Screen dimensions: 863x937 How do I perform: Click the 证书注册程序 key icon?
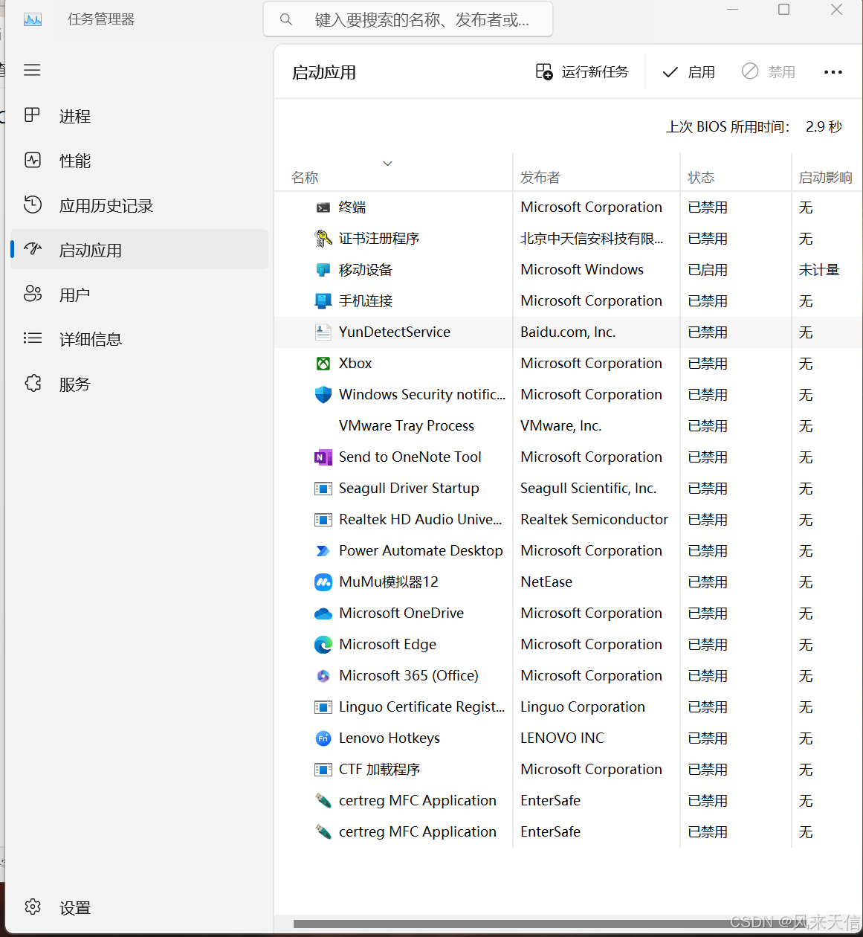coord(323,238)
